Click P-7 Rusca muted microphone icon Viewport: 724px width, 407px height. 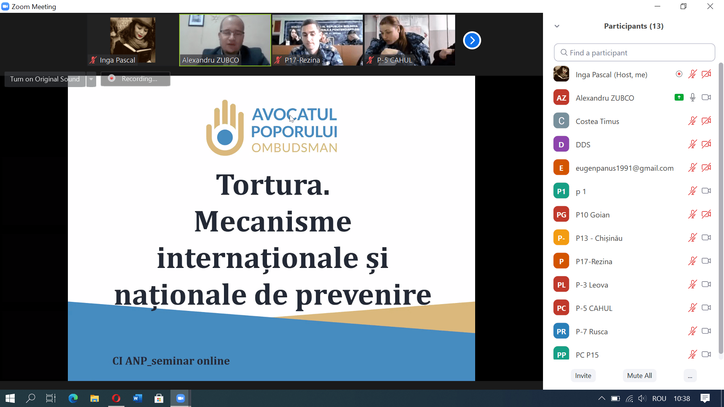[x=692, y=331]
